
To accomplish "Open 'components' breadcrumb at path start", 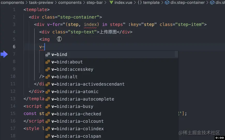I will click(12, 2).
